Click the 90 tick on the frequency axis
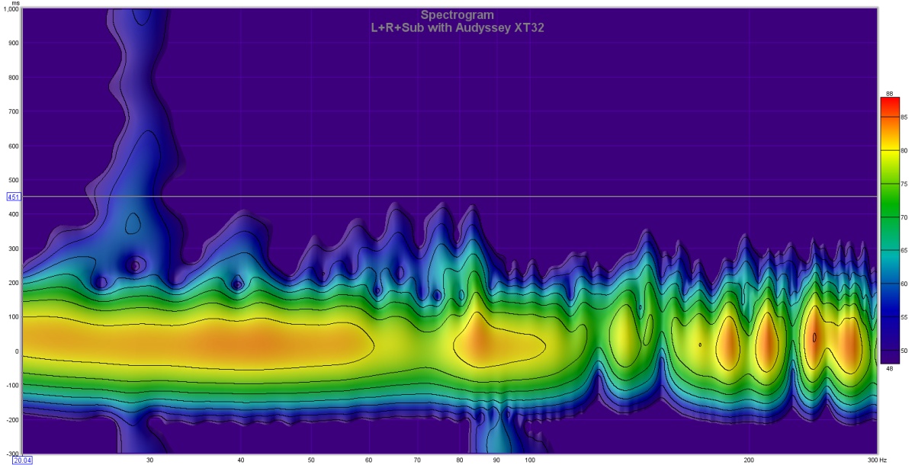Screen dimensions: 915x465 click(496, 460)
